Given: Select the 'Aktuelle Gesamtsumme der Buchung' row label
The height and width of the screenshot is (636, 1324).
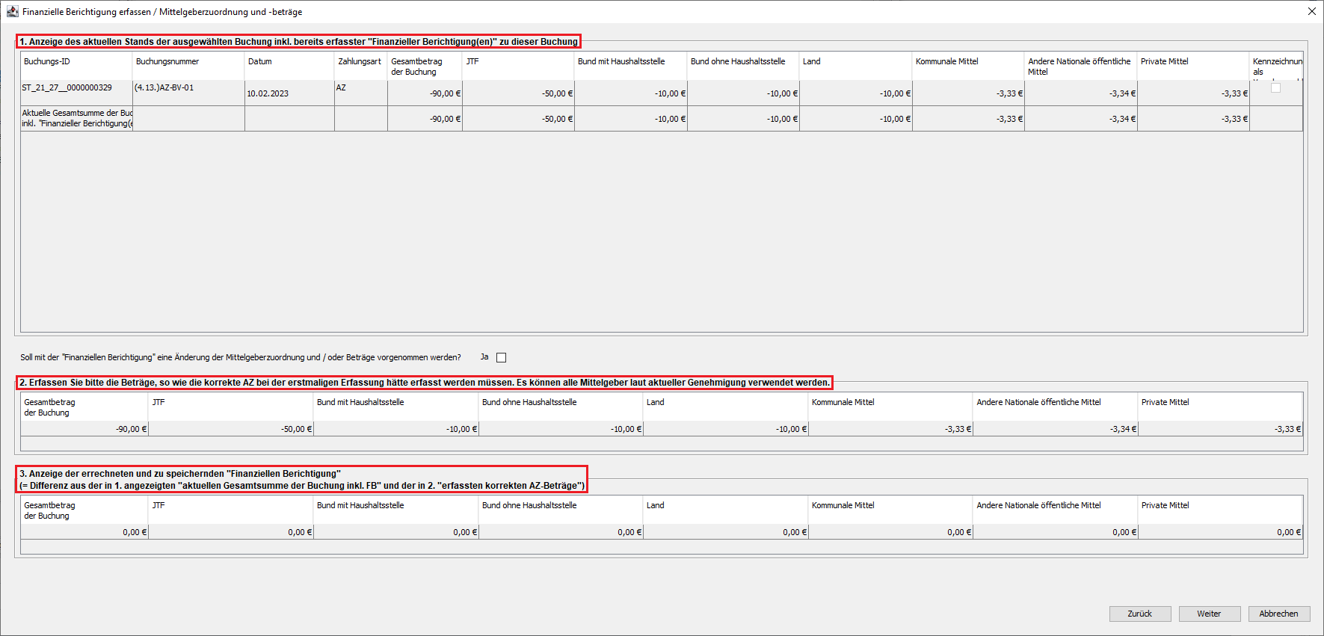Looking at the screenshot, I should tap(76, 118).
